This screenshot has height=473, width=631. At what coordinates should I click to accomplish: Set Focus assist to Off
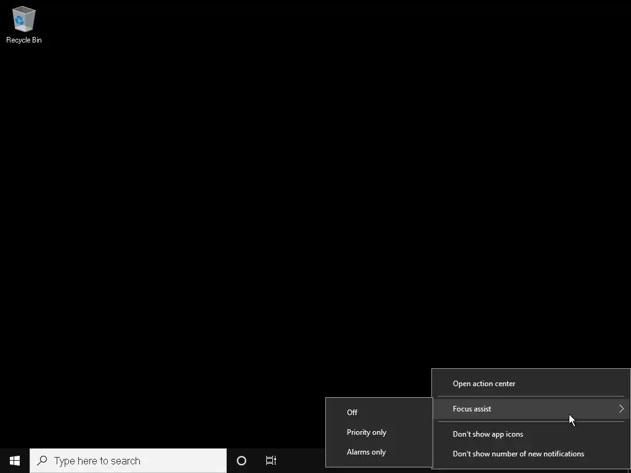click(x=379, y=412)
